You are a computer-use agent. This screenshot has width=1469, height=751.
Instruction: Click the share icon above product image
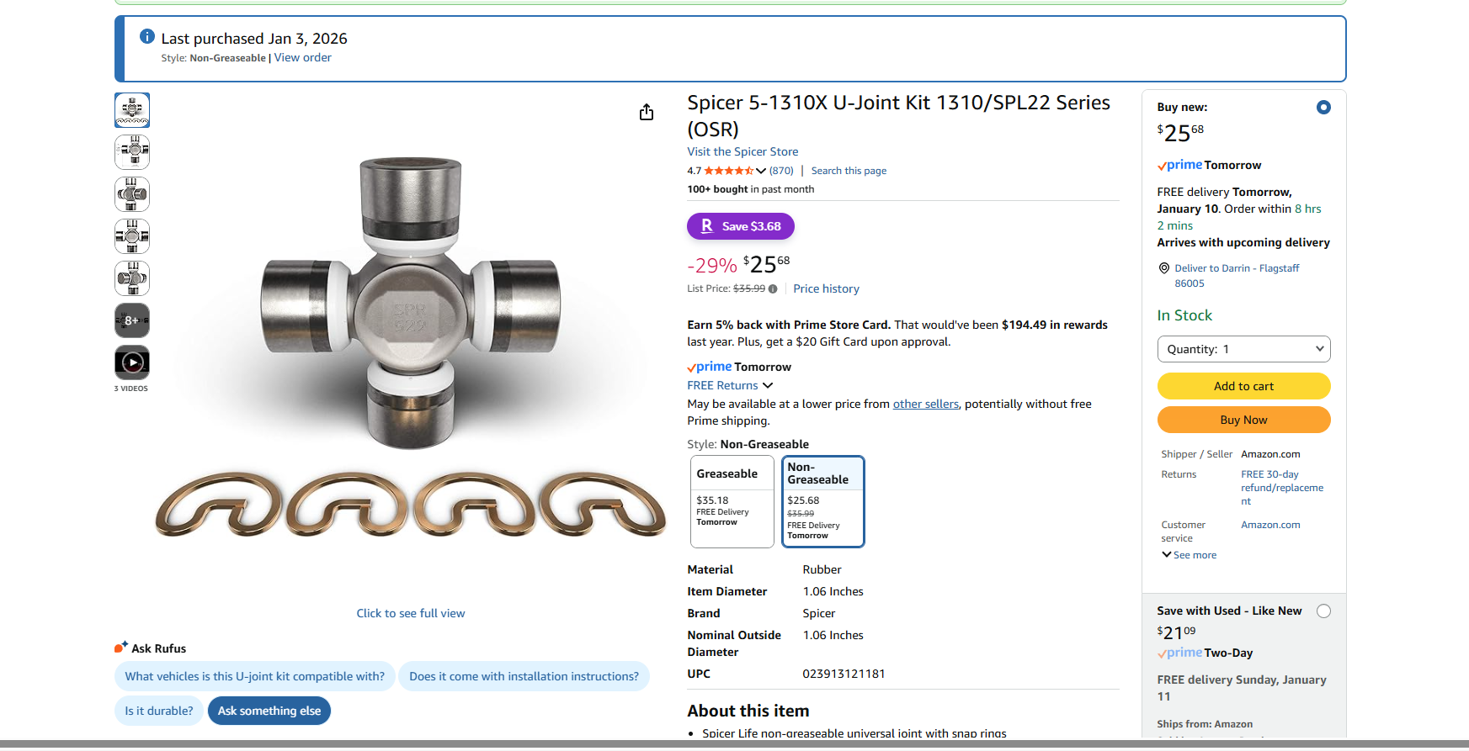pos(646,112)
